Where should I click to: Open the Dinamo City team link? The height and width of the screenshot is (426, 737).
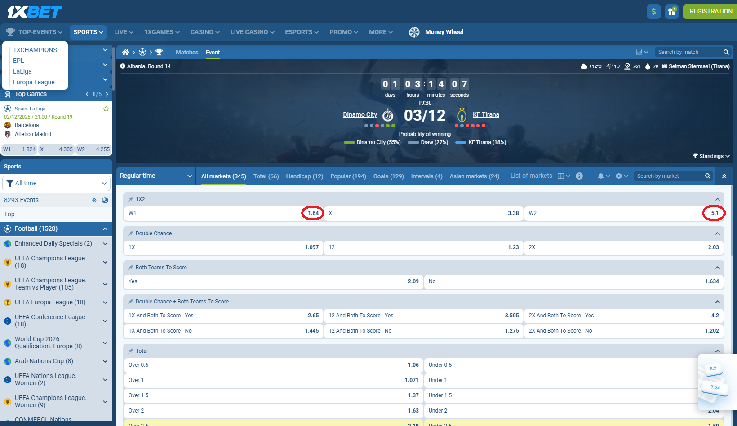click(360, 115)
